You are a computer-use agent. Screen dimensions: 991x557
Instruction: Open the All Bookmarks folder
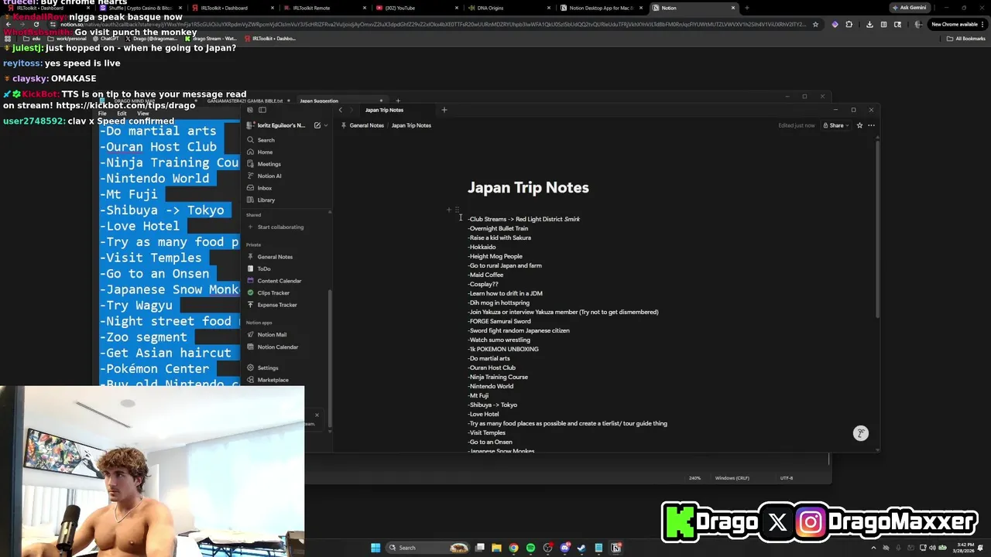(x=967, y=38)
